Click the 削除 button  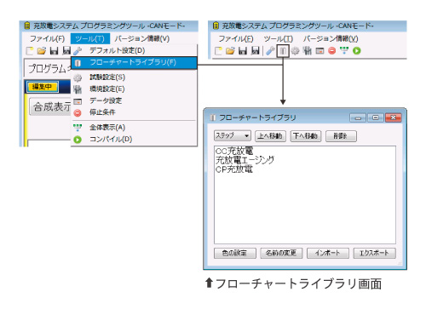click(x=341, y=136)
